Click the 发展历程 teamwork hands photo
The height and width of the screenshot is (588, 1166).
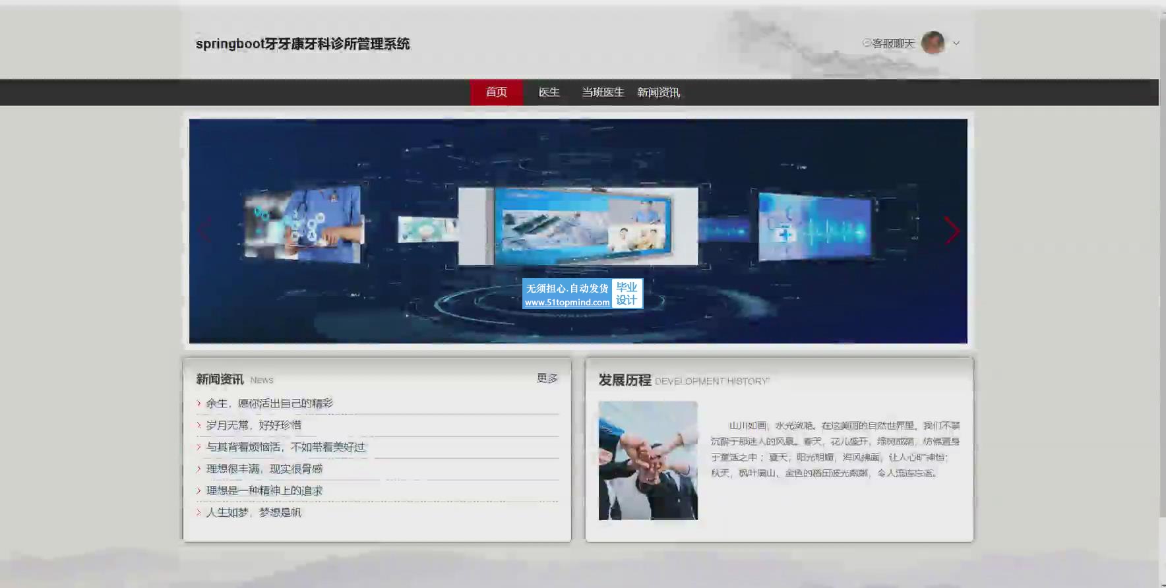pyautogui.click(x=648, y=460)
